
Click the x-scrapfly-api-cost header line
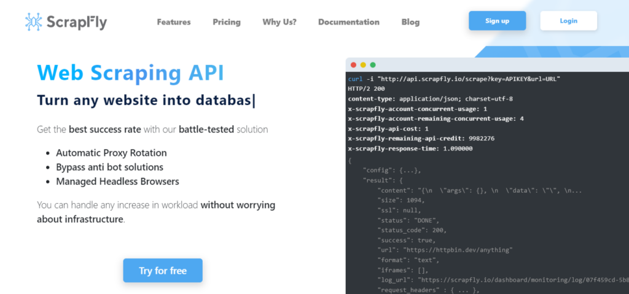pos(388,129)
